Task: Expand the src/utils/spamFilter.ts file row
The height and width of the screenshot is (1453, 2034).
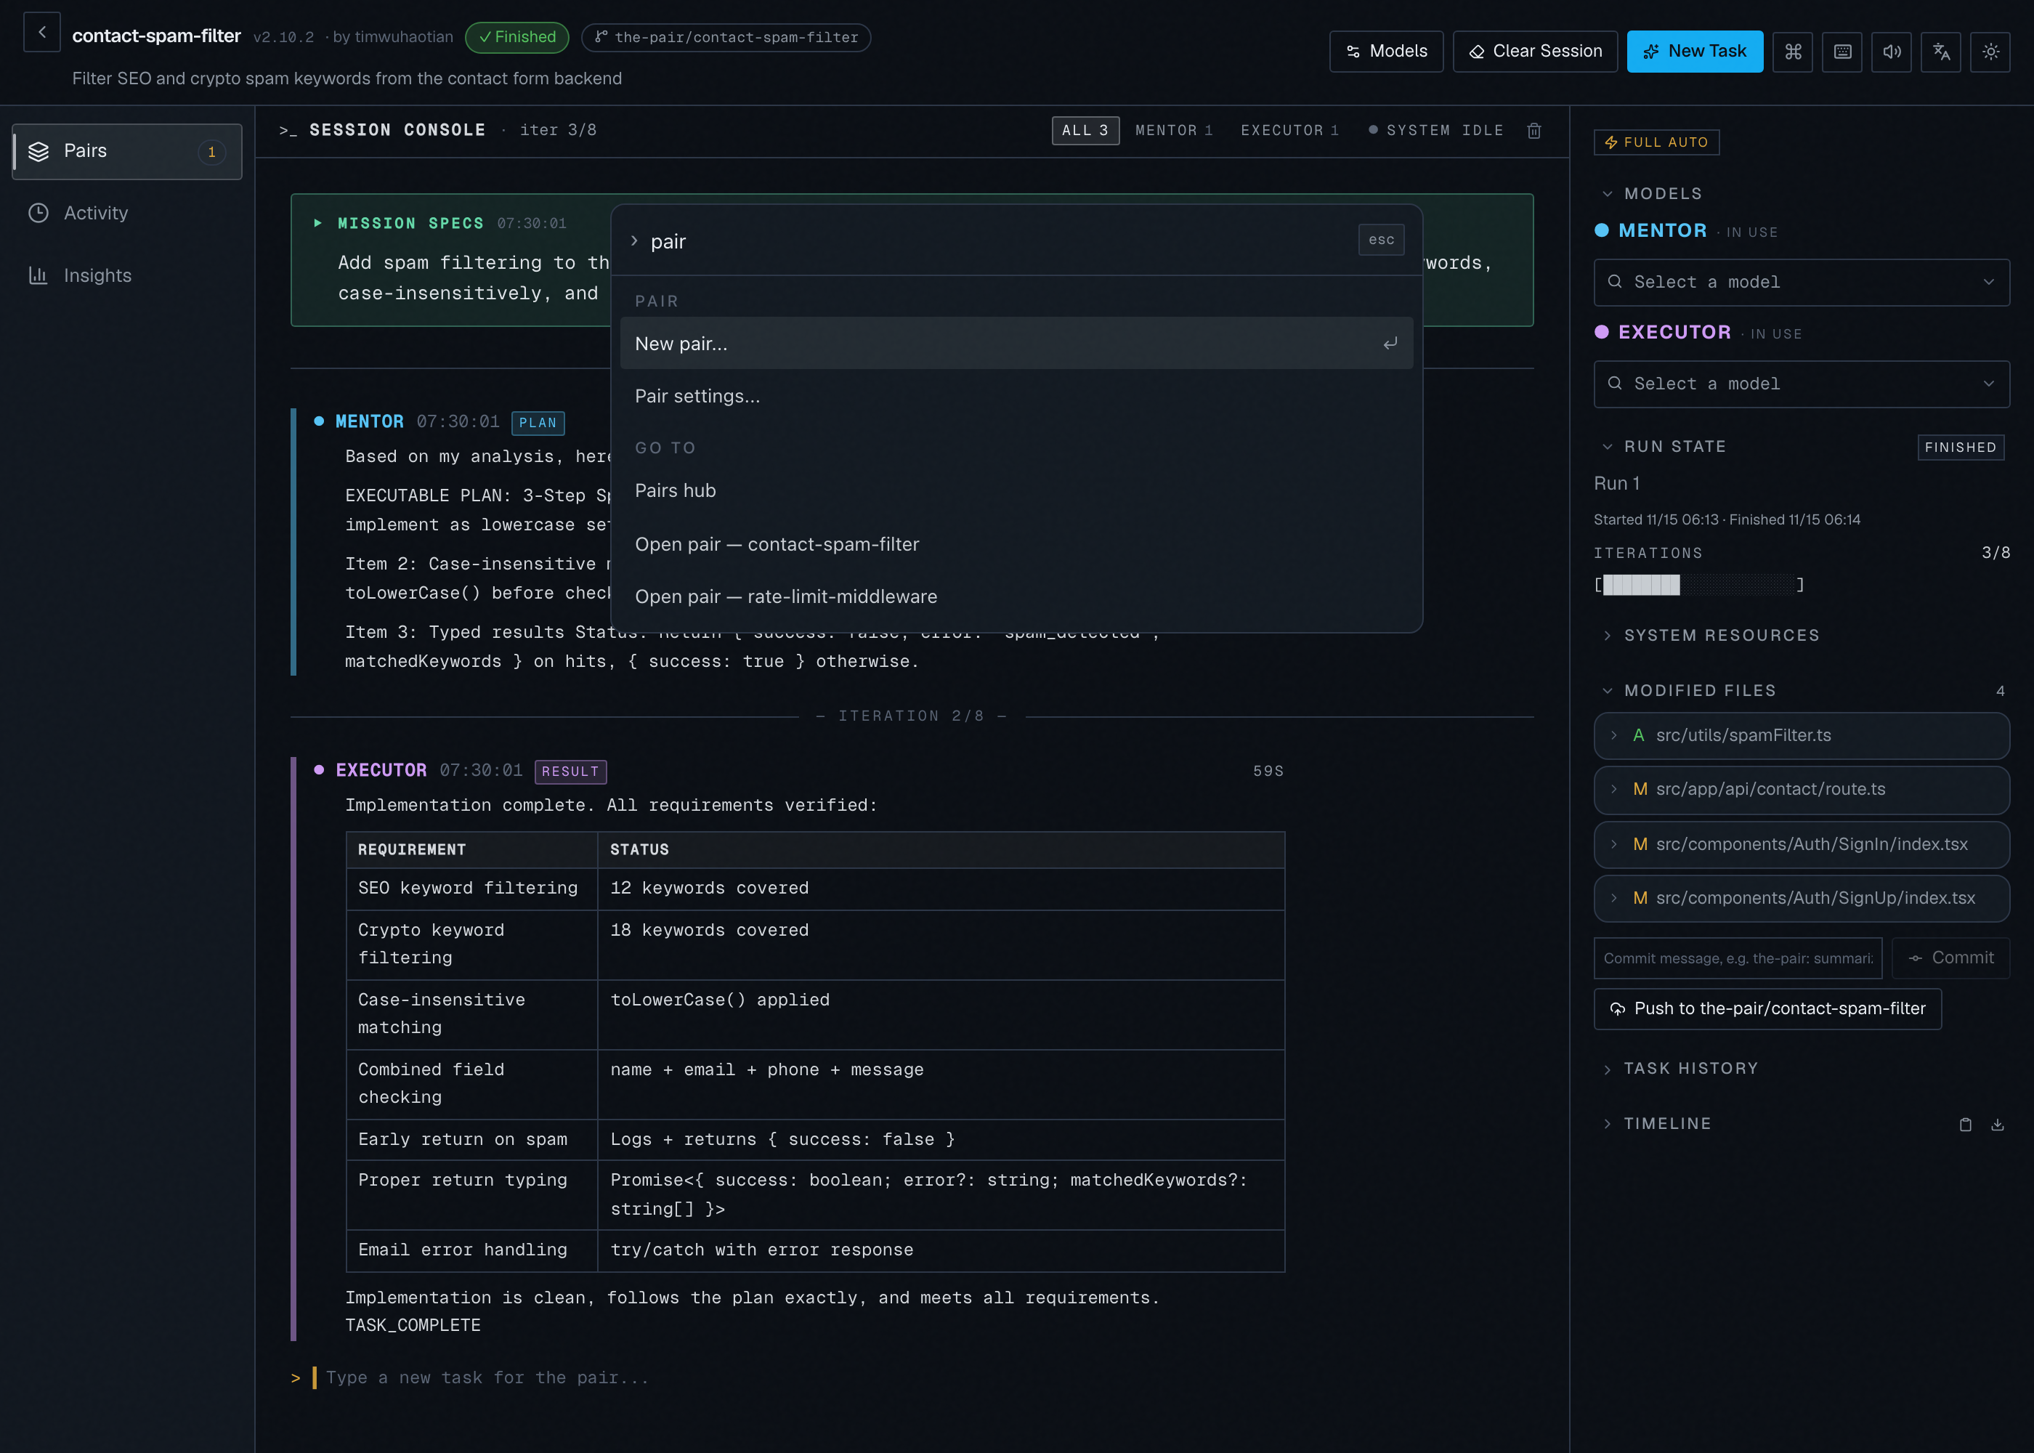Action: tap(1802, 735)
